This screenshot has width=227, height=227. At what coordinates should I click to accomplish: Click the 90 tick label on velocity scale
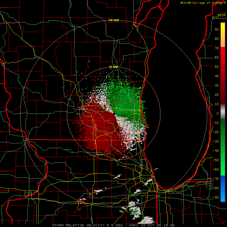click(217, 30)
